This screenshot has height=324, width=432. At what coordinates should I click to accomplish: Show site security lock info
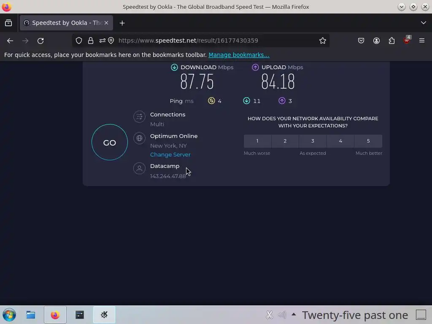[x=91, y=41]
